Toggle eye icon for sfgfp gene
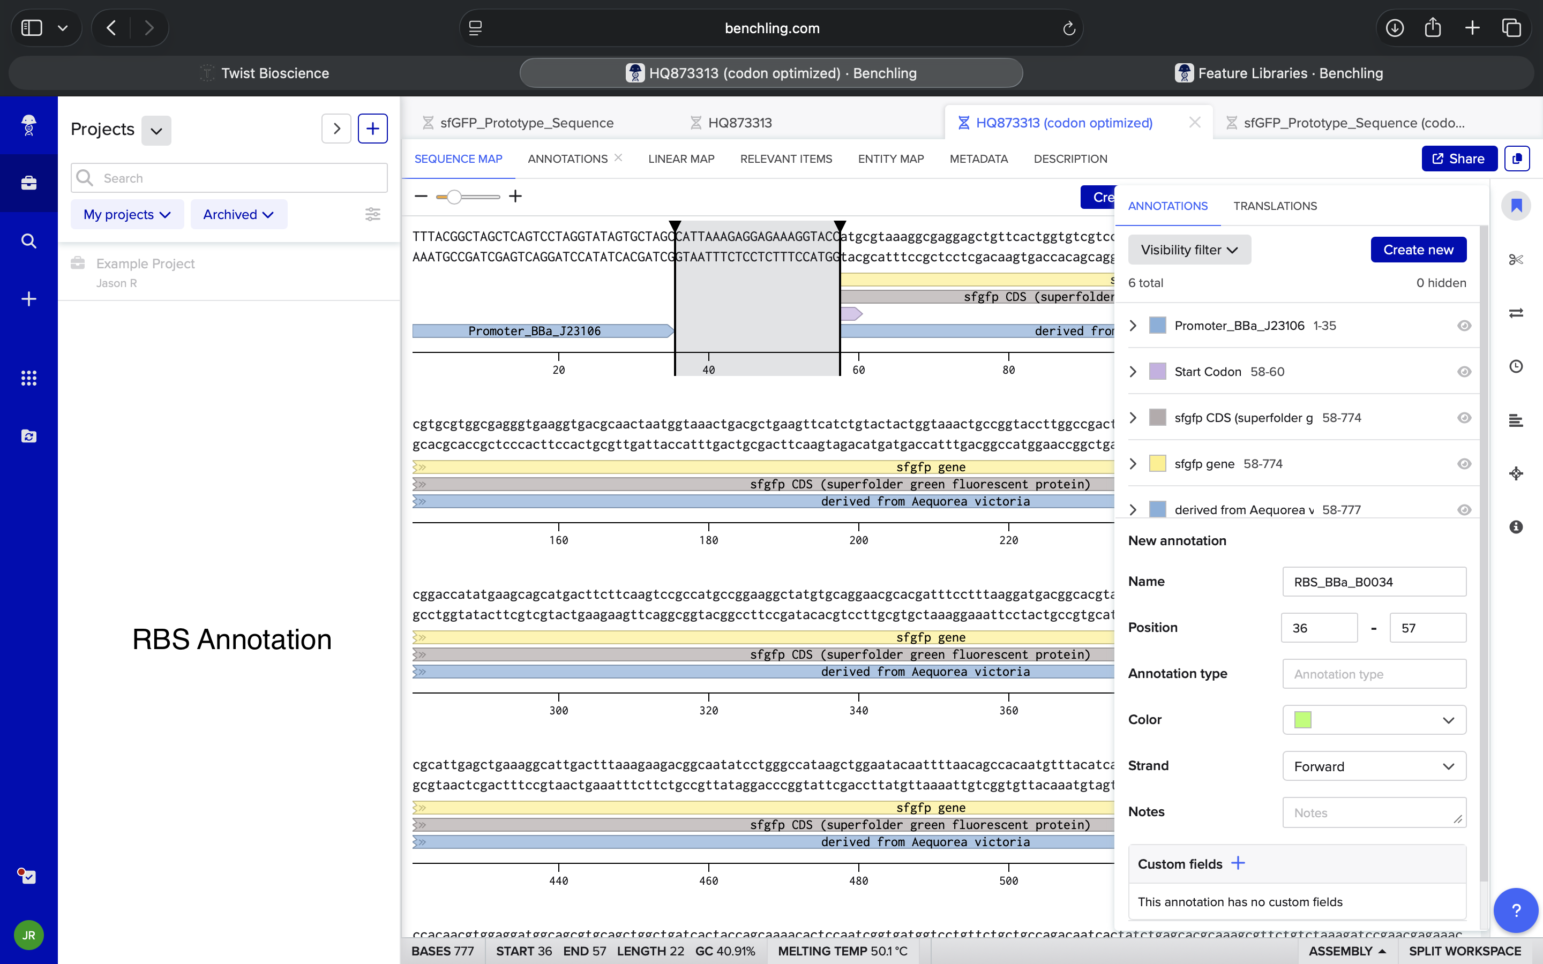The width and height of the screenshot is (1543, 964). pyautogui.click(x=1464, y=463)
